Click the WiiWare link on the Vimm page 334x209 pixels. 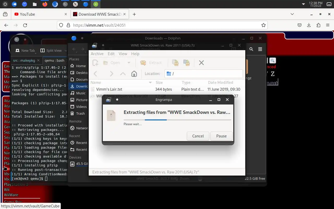(x=11, y=195)
